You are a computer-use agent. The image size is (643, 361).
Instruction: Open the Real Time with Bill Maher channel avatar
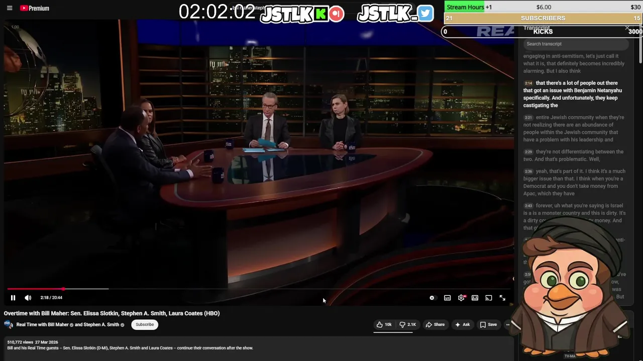(9, 324)
